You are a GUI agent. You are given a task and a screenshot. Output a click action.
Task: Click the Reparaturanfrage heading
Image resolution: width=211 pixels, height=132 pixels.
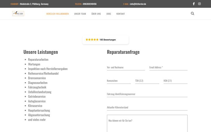tap(123, 52)
